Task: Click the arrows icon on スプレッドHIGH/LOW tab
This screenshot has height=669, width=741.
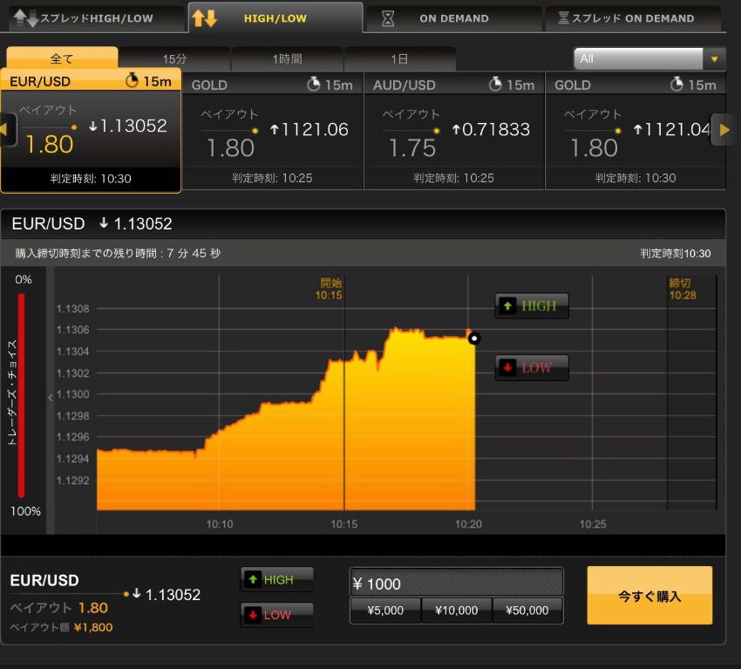Action: click(x=25, y=18)
